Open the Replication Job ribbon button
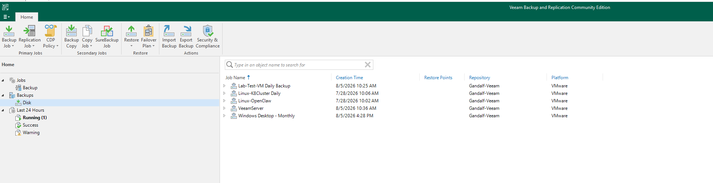The width and height of the screenshot is (713, 183). (x=30, y=37)
